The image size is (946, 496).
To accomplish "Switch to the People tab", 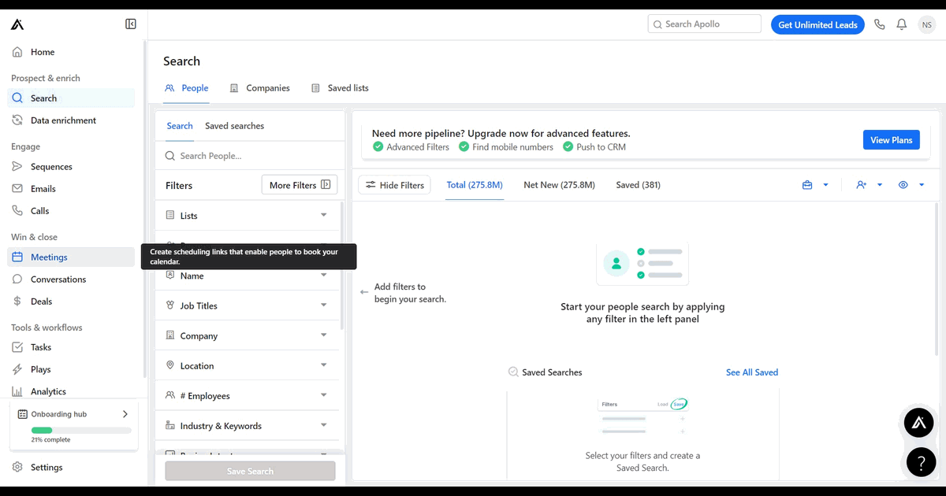I will point(187,88).
